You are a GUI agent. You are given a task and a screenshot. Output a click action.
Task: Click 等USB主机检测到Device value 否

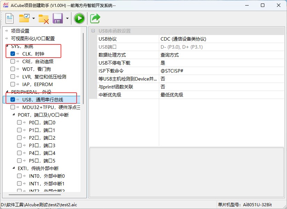(222, 79)
